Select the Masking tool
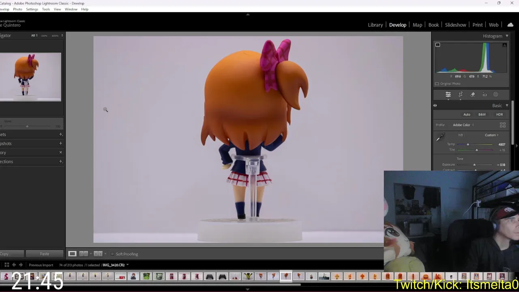 (x=496, y=94)
